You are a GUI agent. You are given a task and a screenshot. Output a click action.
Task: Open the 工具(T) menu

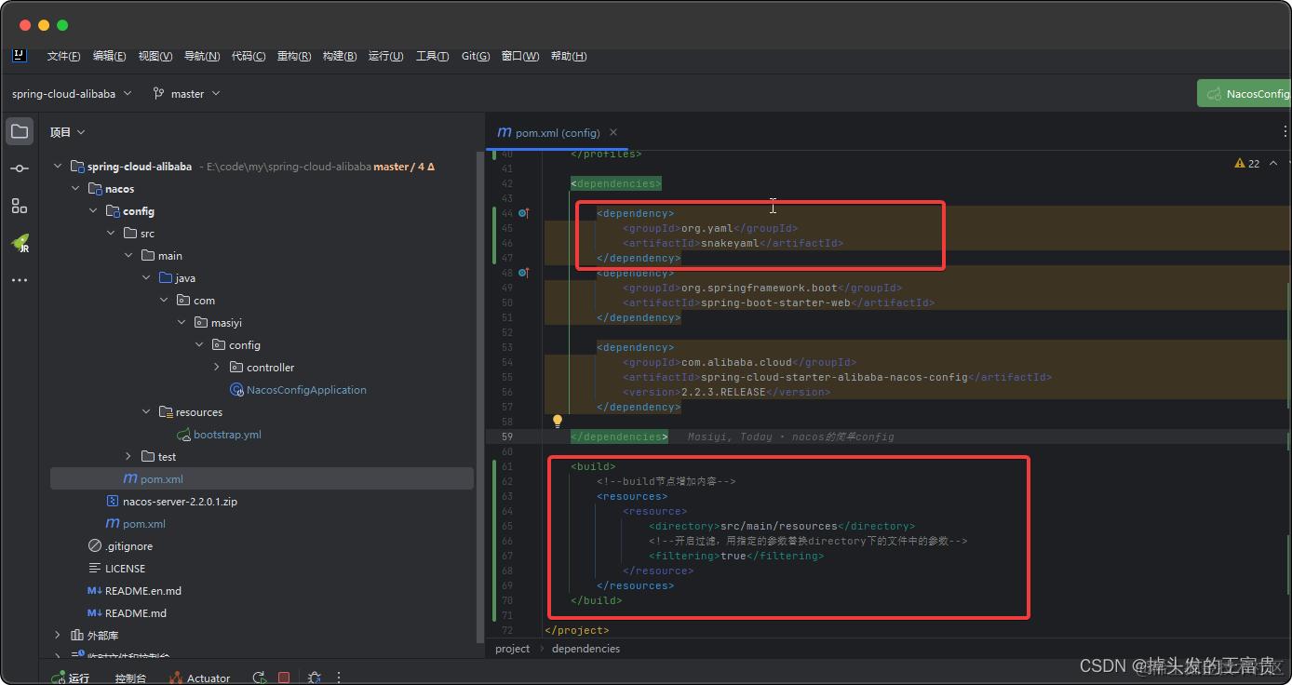tap(432, 56)
